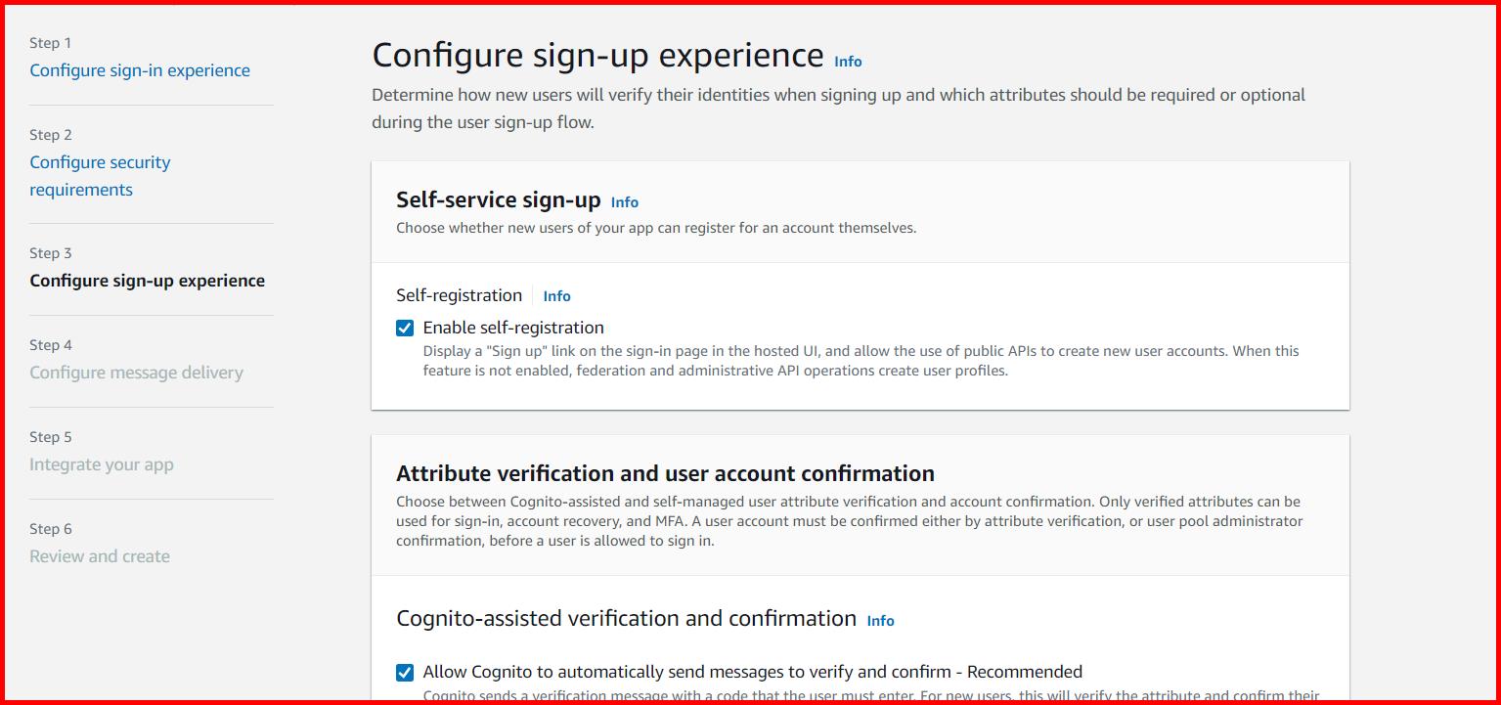Open the Self-service sign-up Info link
The height and width of the screenshot is (705, 1501).
click(625, 202)
